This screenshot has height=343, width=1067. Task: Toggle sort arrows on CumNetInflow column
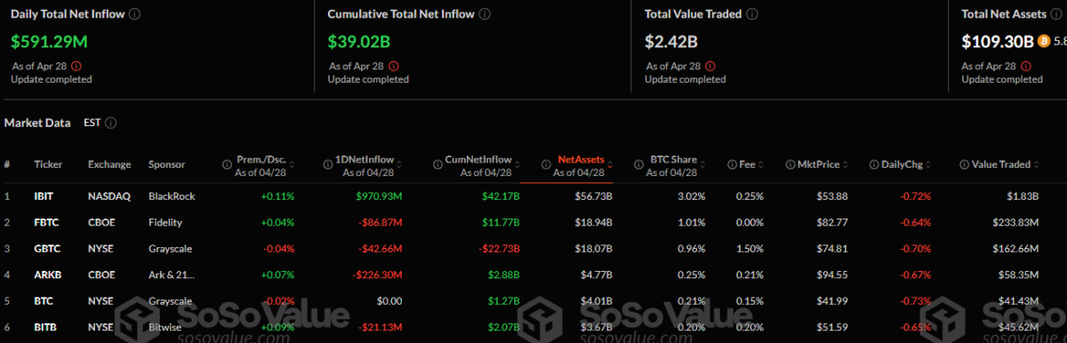pyautogui.click(x=518, y=164)
